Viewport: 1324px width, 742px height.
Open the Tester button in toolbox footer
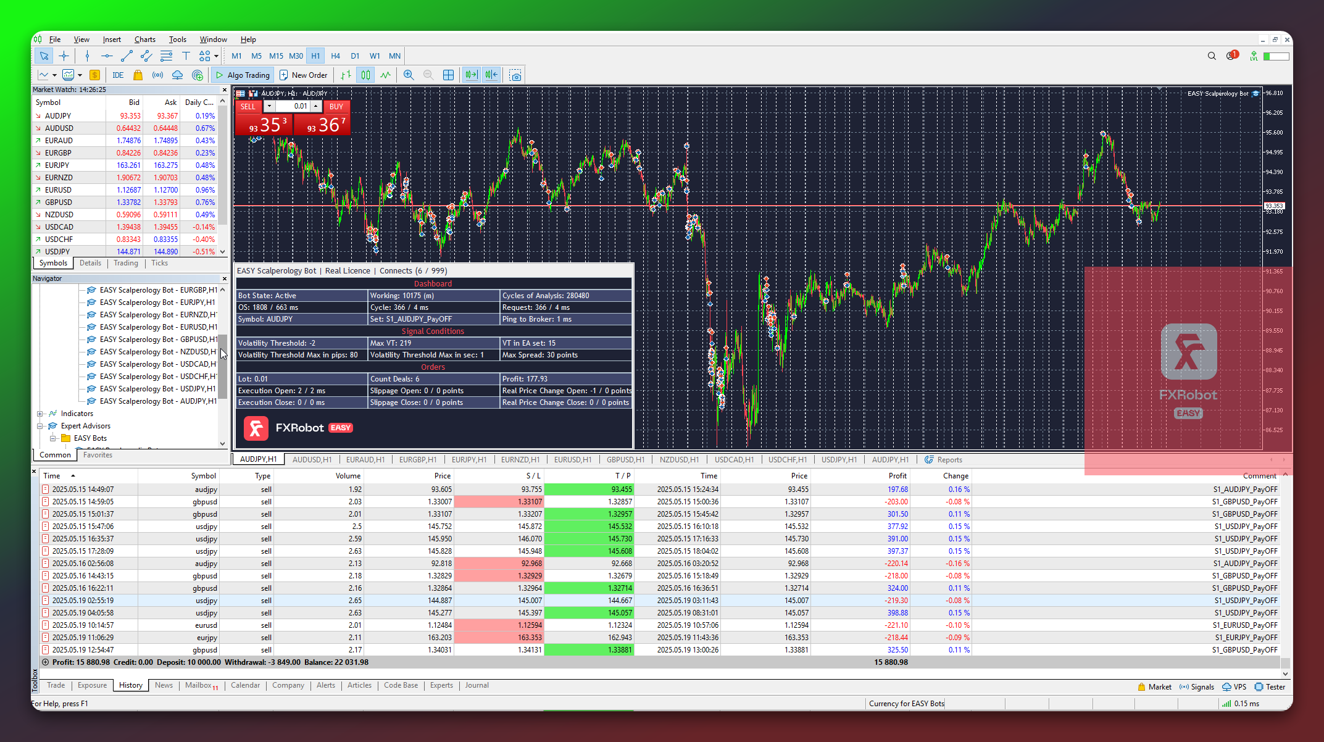[1270, 687]
